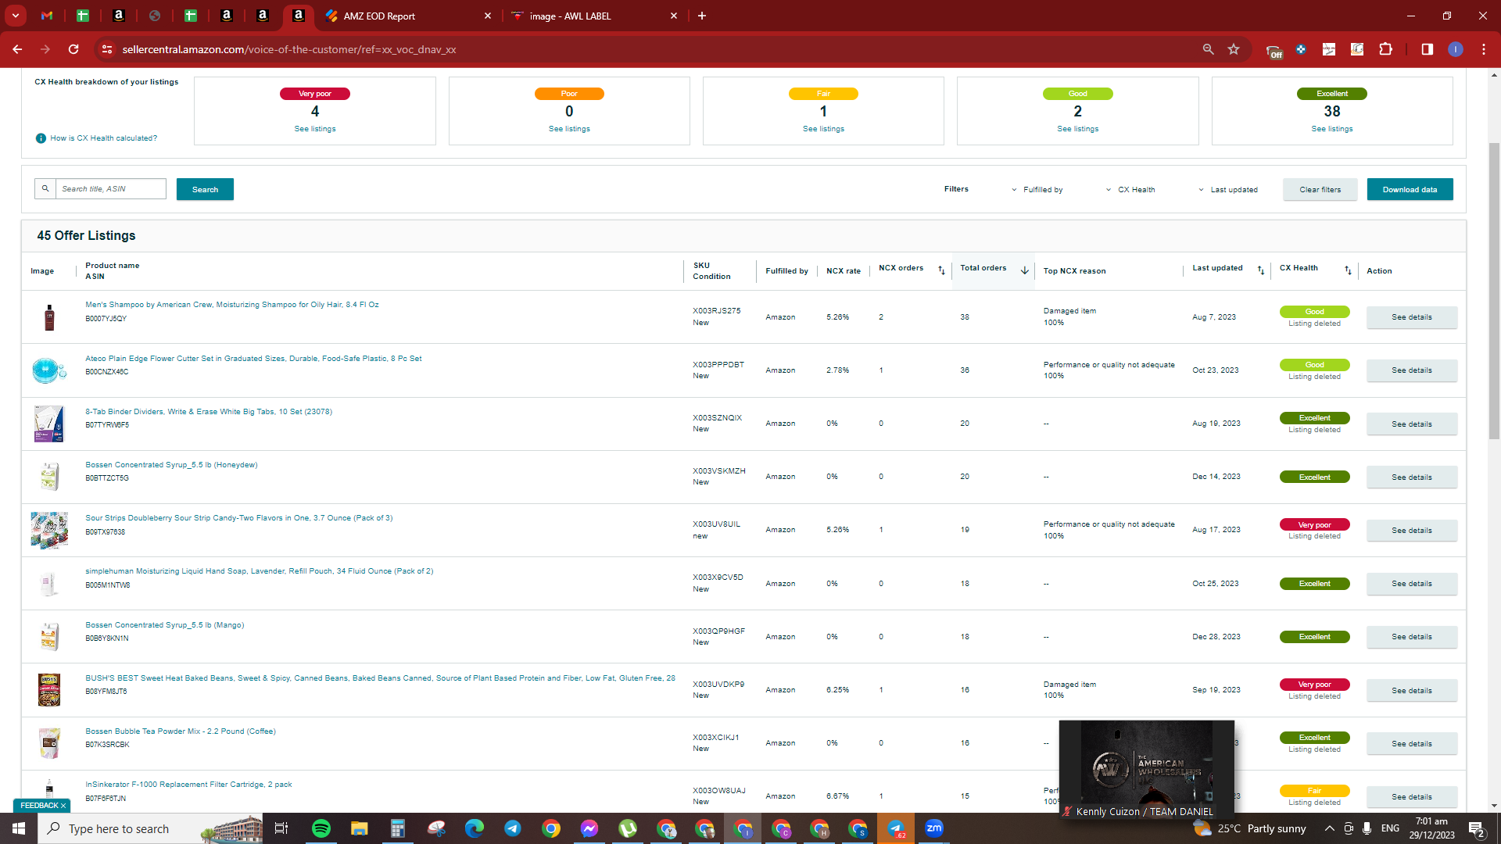1501x844 pixels.
Task: Open Microsoft Edge from the taskbar
Action: [x=475, y=828]
